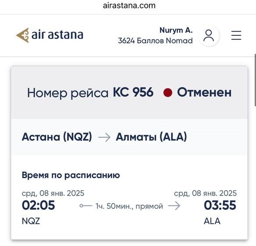Click the 02:05 departure time

[39, 205]
